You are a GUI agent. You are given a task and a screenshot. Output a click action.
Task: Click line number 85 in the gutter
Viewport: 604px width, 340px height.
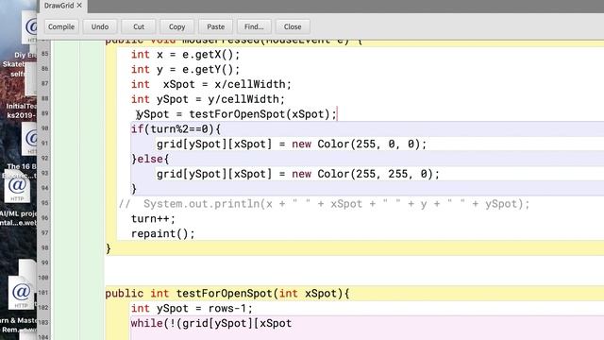click(44, 54)
